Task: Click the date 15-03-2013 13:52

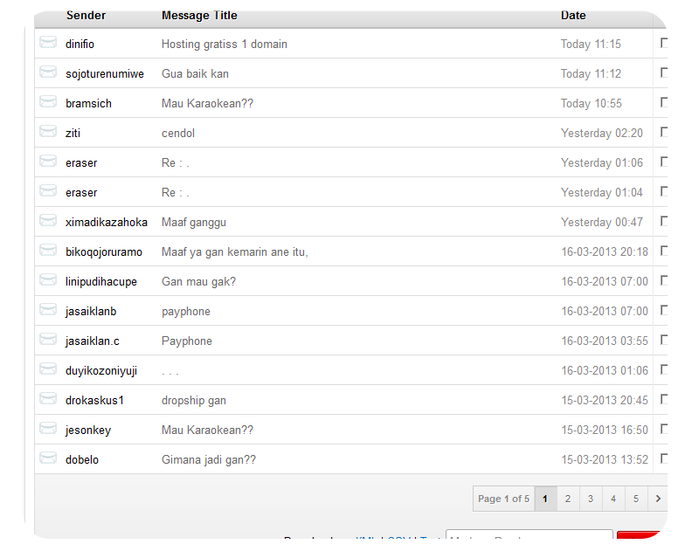Action: click(x=605, y=459)
